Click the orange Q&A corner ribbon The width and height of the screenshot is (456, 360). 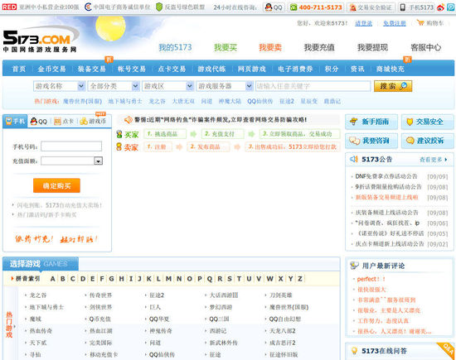[446, 349]
